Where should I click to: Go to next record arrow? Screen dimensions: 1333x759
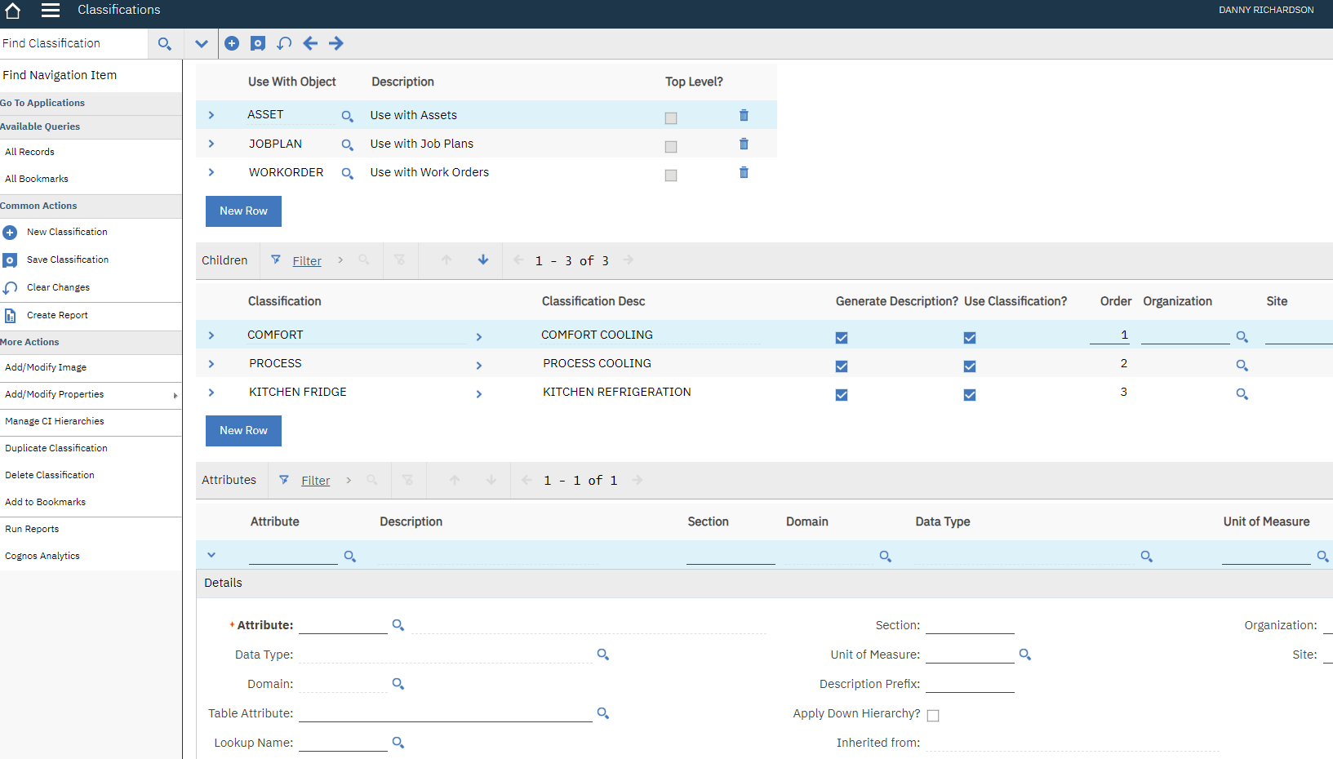[336, 43]
